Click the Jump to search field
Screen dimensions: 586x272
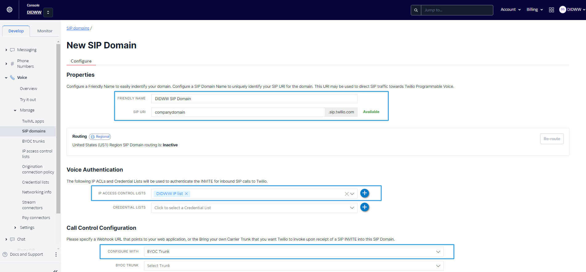click(x=457, y=10)
